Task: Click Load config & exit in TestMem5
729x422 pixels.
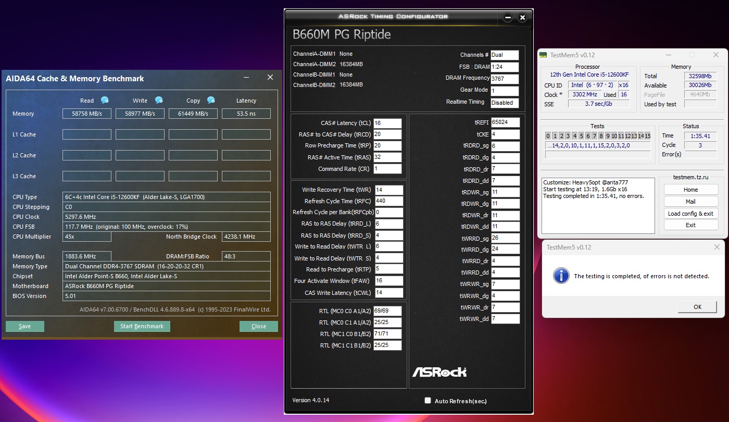Action: pyautogui.click(x=691, y=214)
